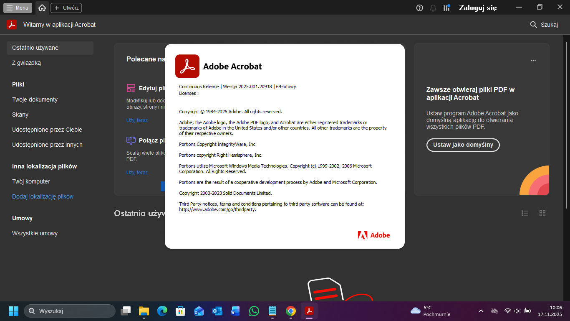Click the Home icon in the top bar

click(42, 8)
